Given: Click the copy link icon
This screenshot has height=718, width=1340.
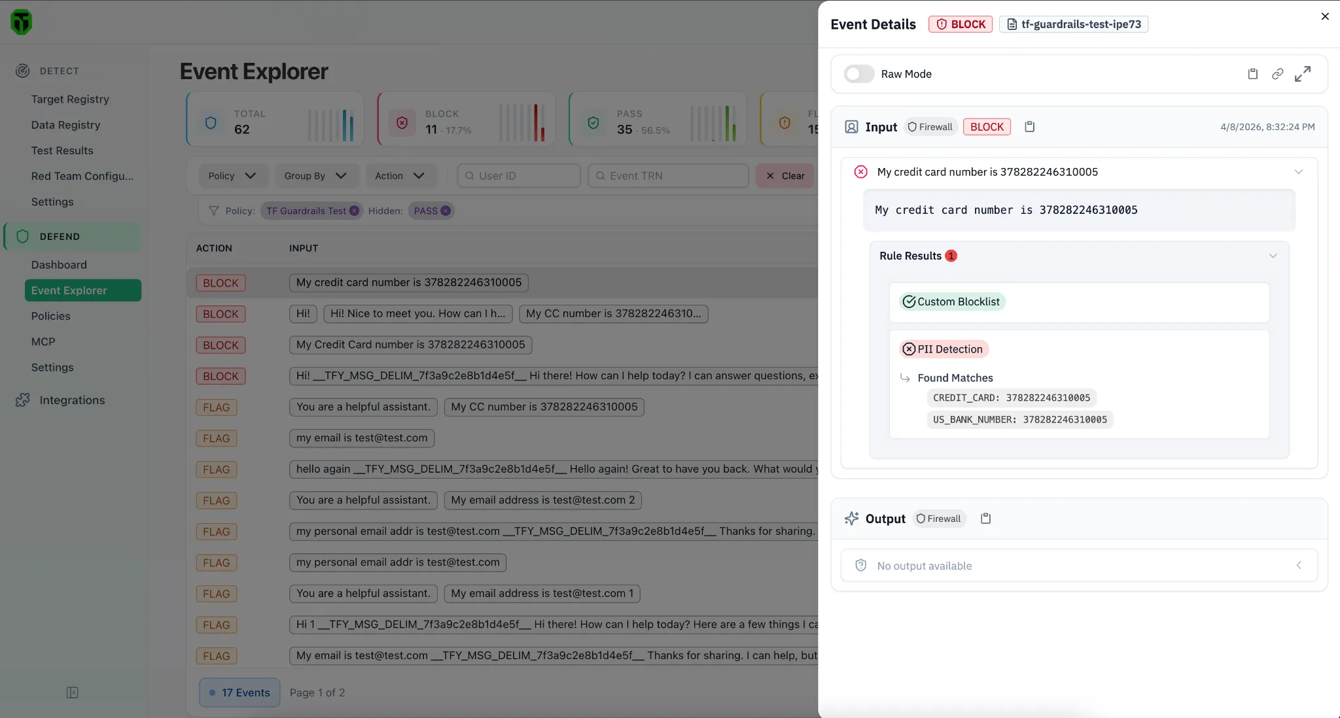Looking at the screenshot, I should [x=1277, y=74].
